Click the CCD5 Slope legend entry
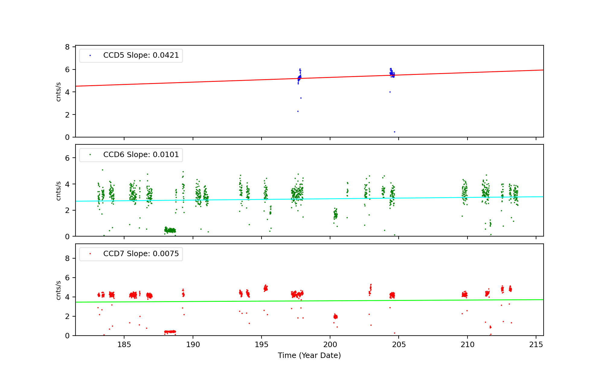This screenshot has height=377, width=604. coord(141,55)
